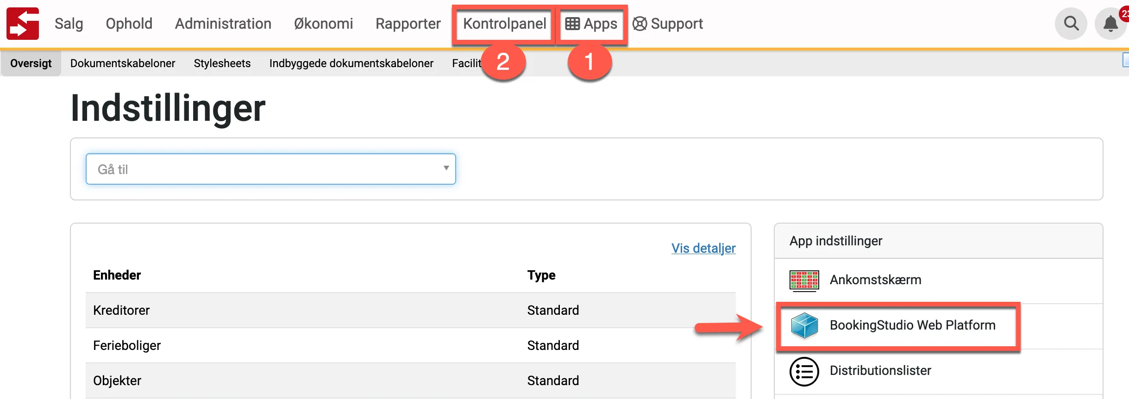Click the Indstillinger page heading
This screenshot has height=399, width=1129.
click(x=168, y=109)
